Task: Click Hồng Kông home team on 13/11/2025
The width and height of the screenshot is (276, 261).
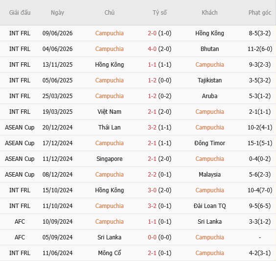Action: click(109, 65)
